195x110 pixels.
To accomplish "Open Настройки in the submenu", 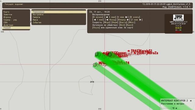I will (38, 15).
